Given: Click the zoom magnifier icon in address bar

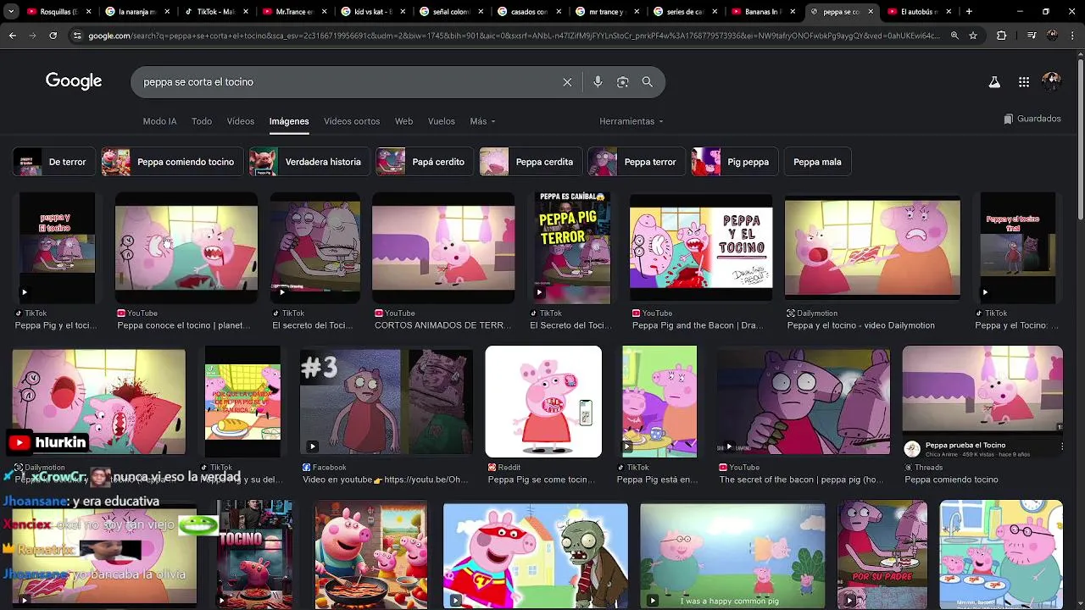Looking at the screenshot, I should click(x=954, y=36).
